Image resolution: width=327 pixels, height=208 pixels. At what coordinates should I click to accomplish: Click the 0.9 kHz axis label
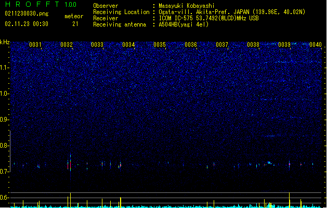pyautogui.click(x=5, y=119)
